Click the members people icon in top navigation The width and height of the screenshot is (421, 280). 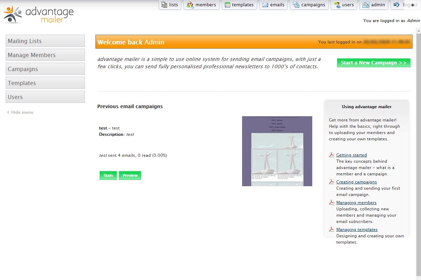coord(190,5)
